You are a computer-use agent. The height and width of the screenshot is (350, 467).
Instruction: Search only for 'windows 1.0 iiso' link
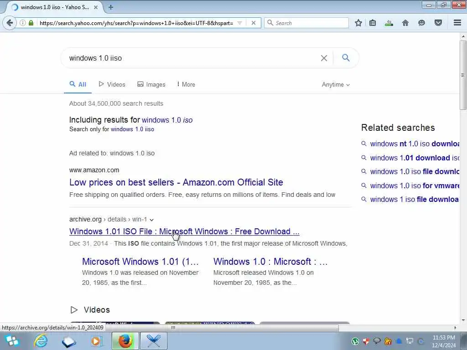pyautogui.click(x=132, y=129)
